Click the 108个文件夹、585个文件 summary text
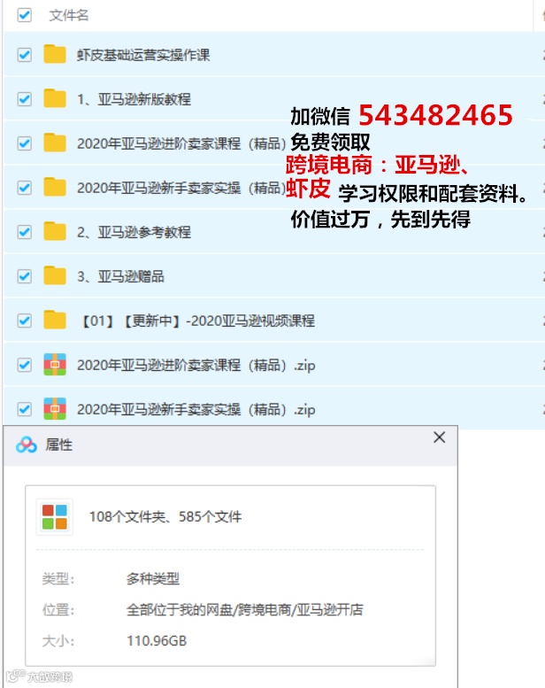This screenshot has height=688, width=545. coord(165,517)
